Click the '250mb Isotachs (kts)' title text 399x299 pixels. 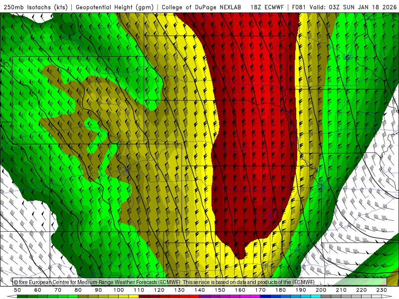[35, 7]
